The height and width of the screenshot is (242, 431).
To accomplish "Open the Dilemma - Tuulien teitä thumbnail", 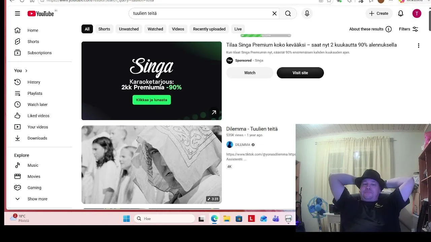I will (152, 165).
